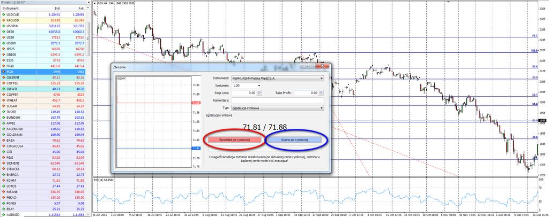Click the arrow icon beside OILWTI
Screen dimensions: 549x217
[x=4, y=89]
